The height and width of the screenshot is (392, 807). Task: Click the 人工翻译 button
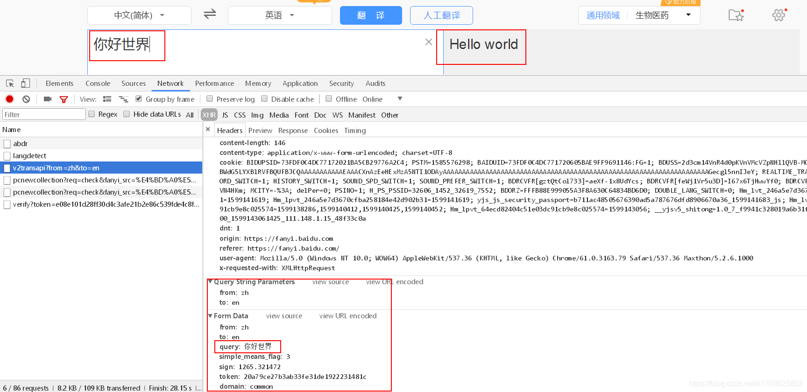[441, 15]
